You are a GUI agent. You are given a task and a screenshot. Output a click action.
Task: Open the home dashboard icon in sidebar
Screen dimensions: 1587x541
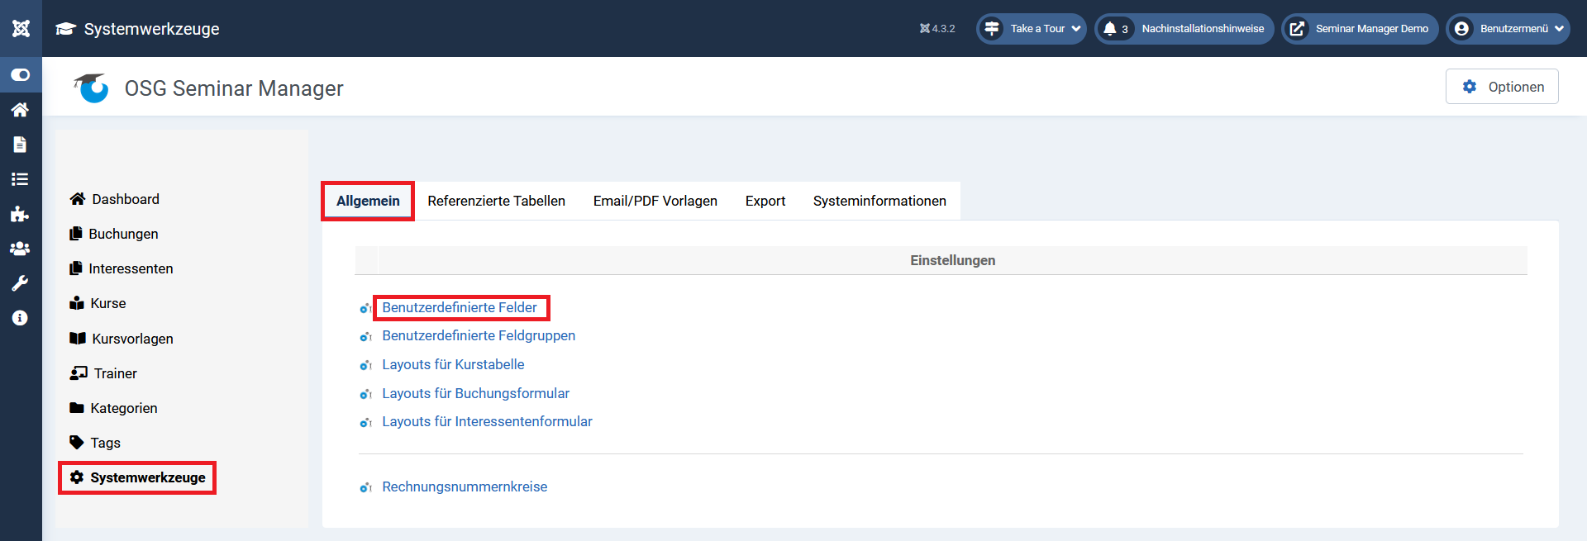21,110
